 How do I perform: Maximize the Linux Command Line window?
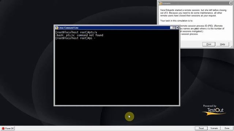(174, 28)
